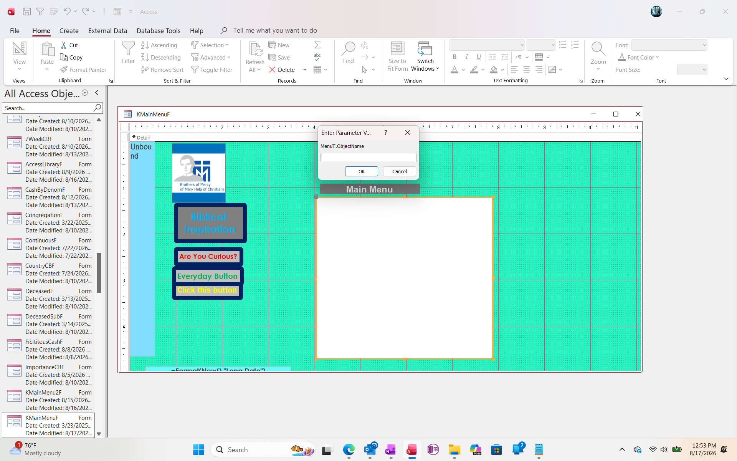
Task: Click the numbered list icon
Action: pyautogui.click(x=575, y=45)
